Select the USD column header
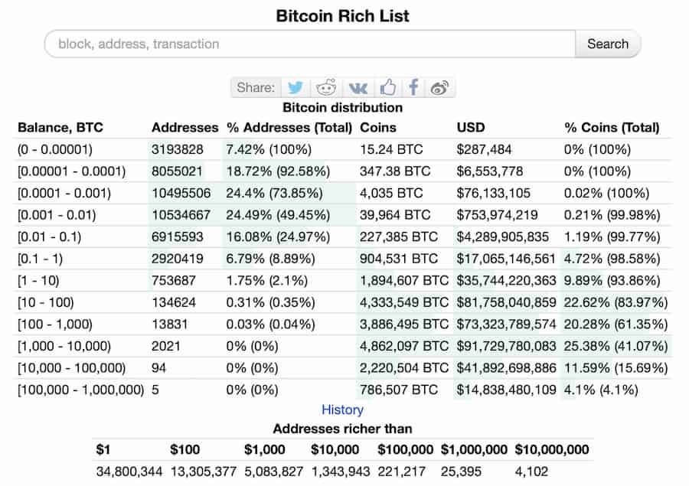This screenshot has width=689, height=486. click(x=471, y=128)
